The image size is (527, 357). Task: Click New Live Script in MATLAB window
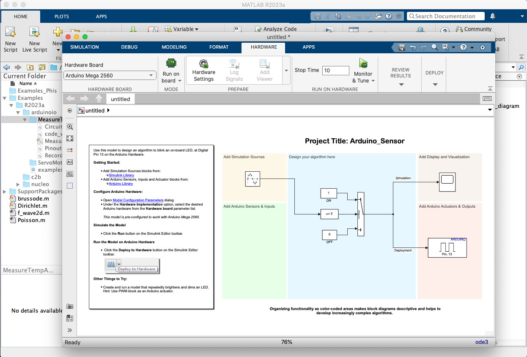[x=35, y=40]
